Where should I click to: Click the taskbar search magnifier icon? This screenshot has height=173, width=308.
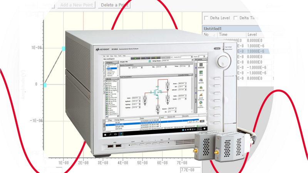[x=110, y=135]
